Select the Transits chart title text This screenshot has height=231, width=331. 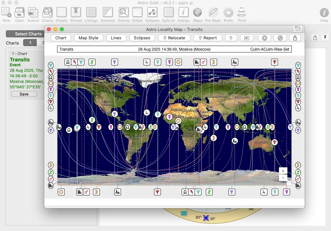(x=20, y=60)
